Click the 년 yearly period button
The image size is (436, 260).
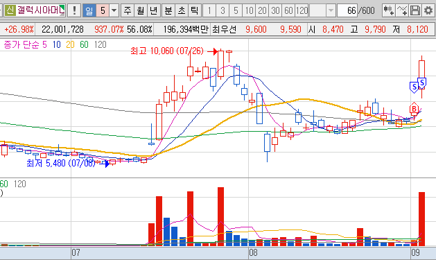pyautogui.click(x=153, y=10)
